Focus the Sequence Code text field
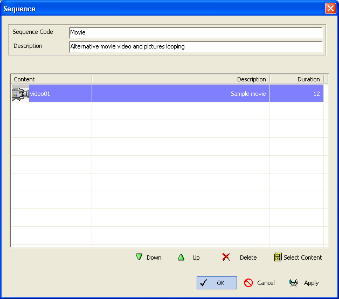339x299 pixels. (x=196, y=33)
